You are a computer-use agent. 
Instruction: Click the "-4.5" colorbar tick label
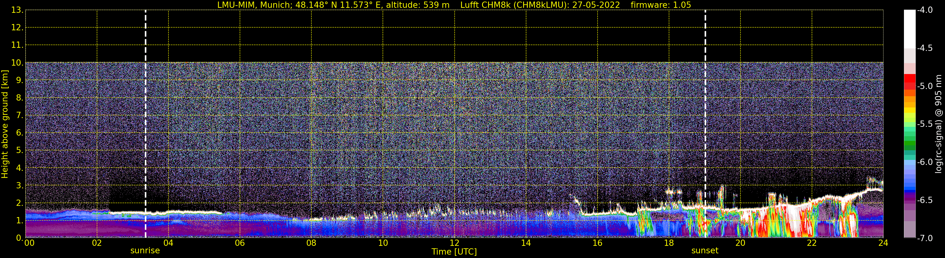[924, 48]
